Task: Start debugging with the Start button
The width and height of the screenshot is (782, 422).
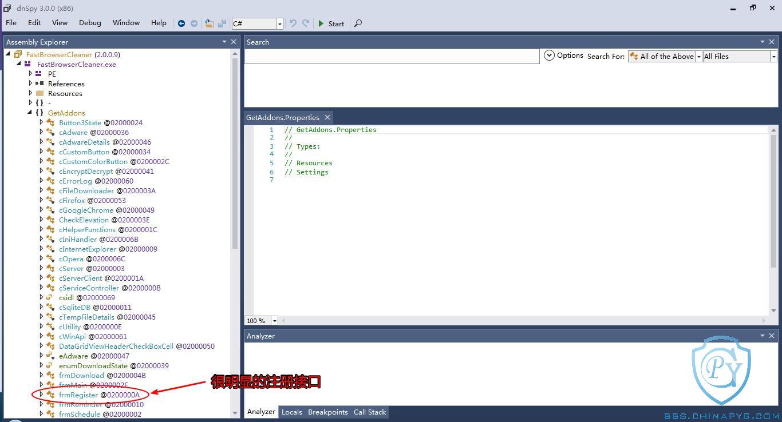Action: (x=331, y=23)
